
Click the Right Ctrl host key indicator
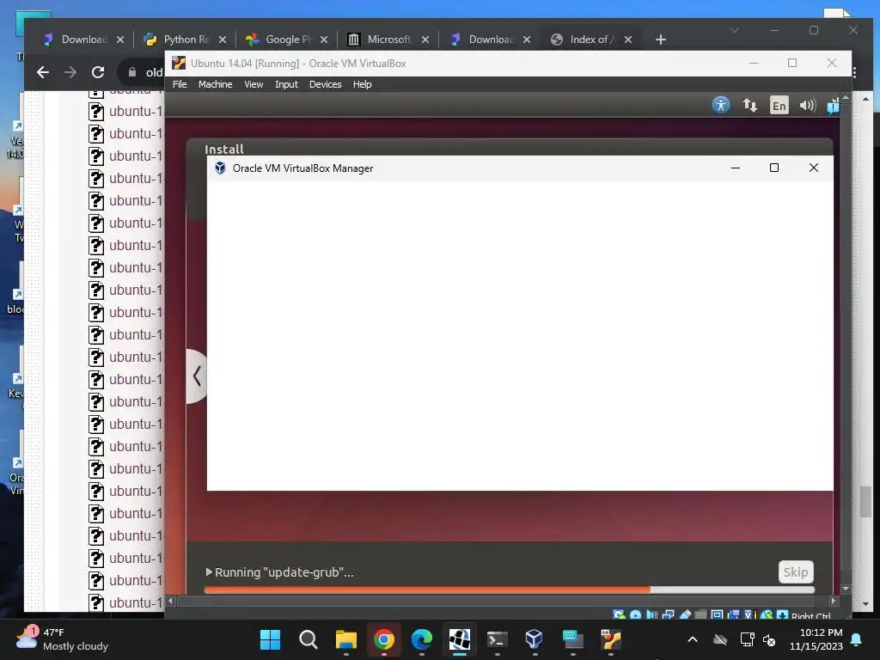[810, 615]
